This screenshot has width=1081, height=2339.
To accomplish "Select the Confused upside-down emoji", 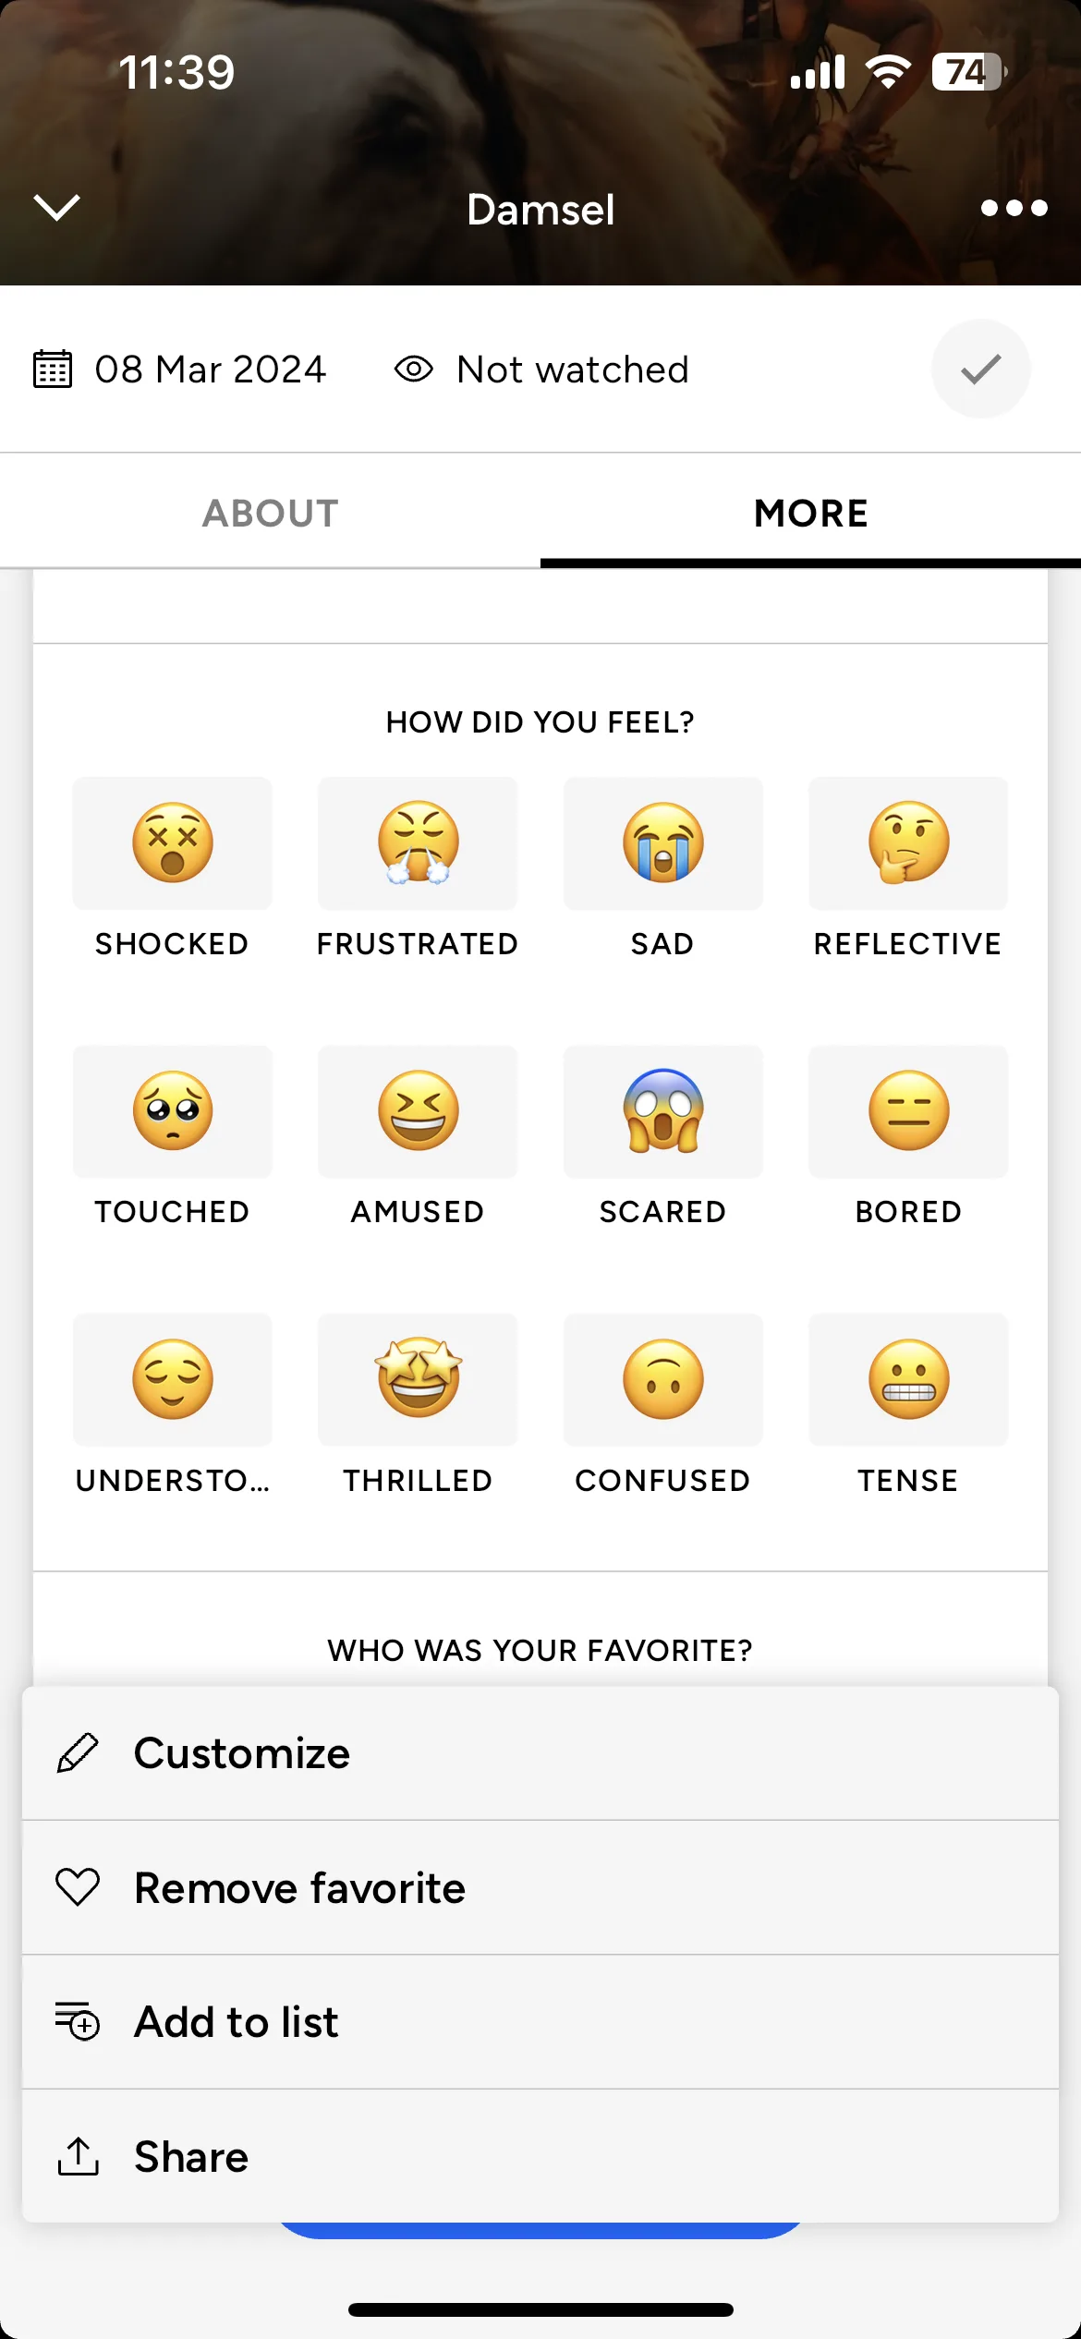I will tap(663, 1379).
